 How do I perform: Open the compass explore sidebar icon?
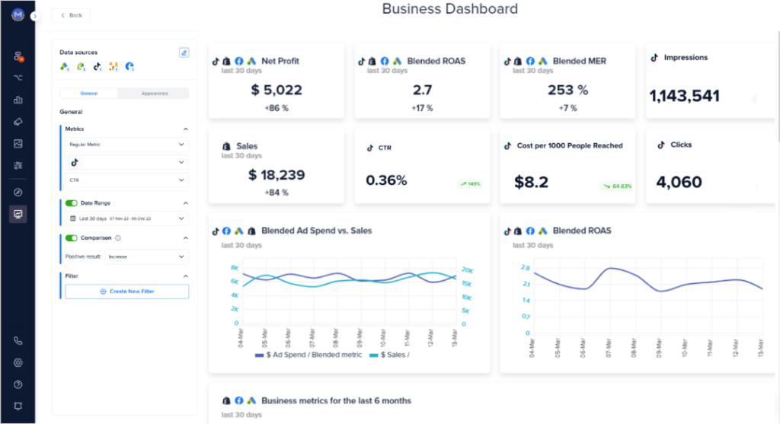pyautogui.click(x=18, y=192)
